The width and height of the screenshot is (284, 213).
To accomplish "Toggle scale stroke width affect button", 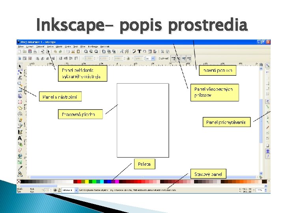I will coord(173,59).
